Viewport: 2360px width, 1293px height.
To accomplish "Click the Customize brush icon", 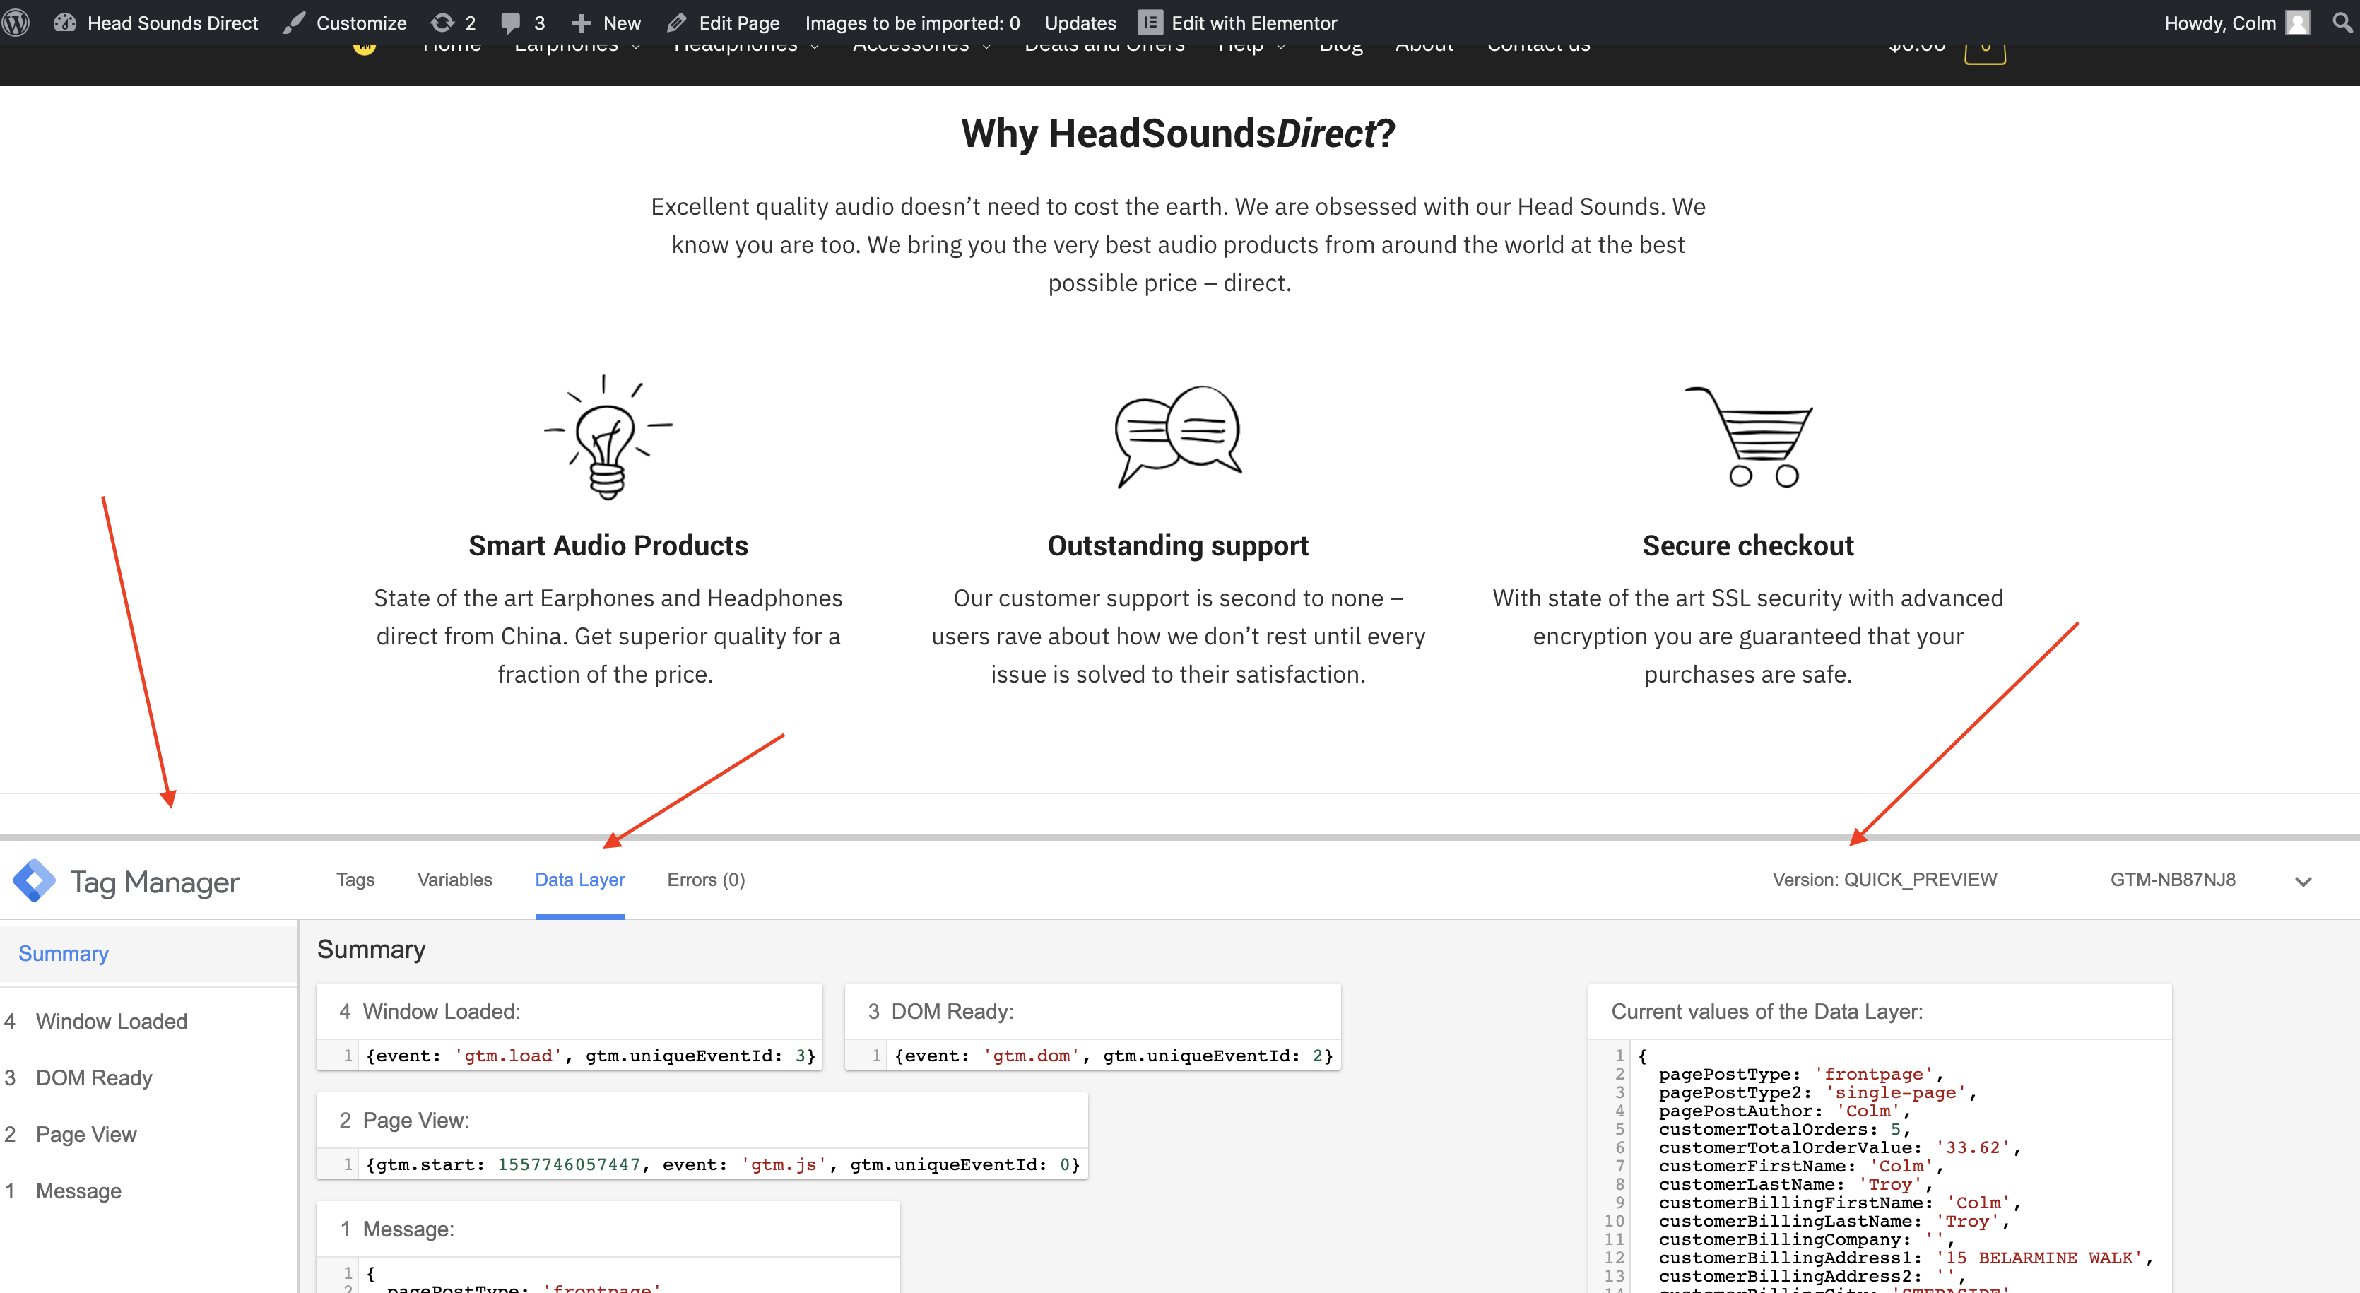I will (x=294, y=22).
